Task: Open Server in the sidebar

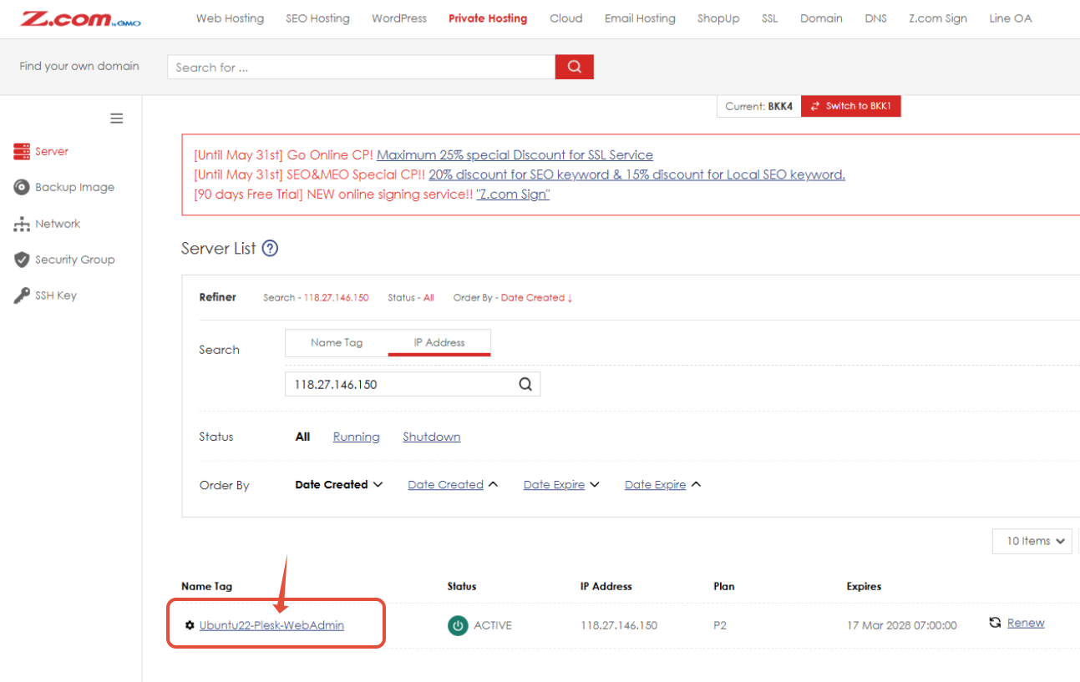Action: pos(52,152)
